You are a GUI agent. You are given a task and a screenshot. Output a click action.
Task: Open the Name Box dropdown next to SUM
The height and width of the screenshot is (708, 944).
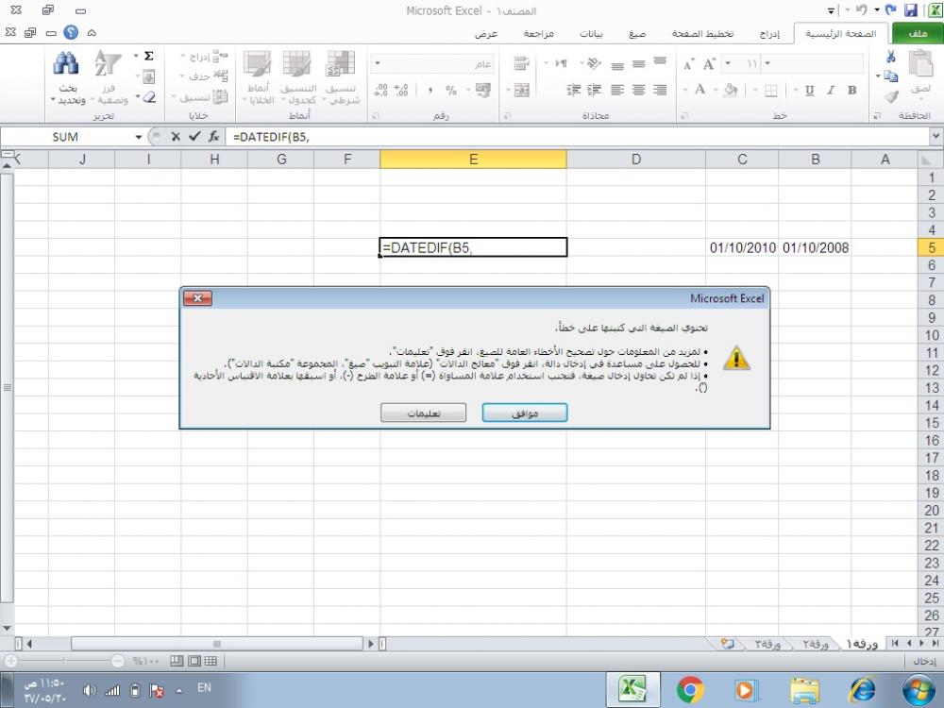[139, 137]
